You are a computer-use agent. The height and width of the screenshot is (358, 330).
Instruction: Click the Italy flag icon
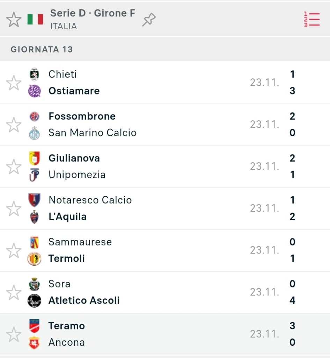[35, 19]
